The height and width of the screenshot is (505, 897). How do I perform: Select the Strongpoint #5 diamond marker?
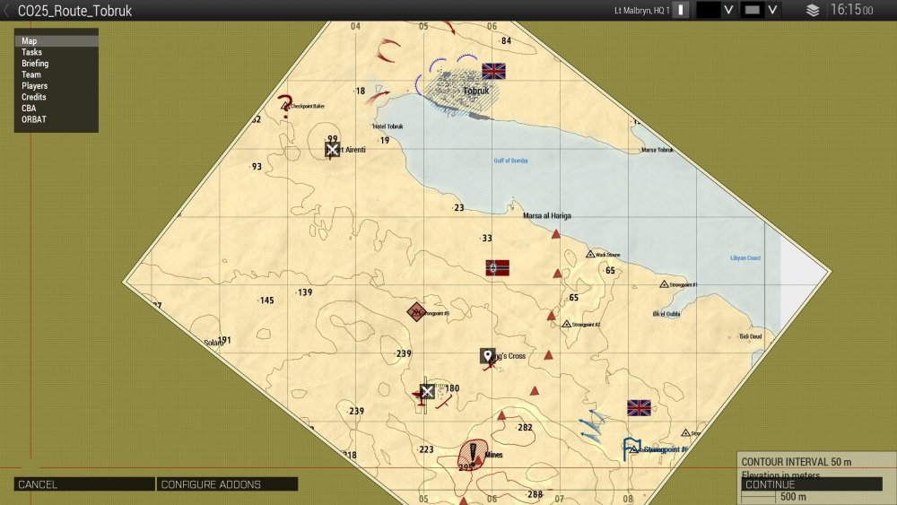point(416,312)
